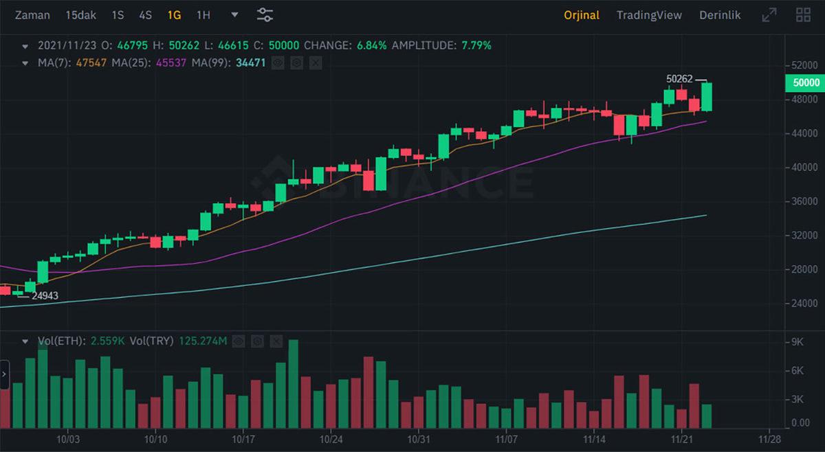Select the 15dak timeframe
This screenshot has height=452, width=825.
point(80,14)
